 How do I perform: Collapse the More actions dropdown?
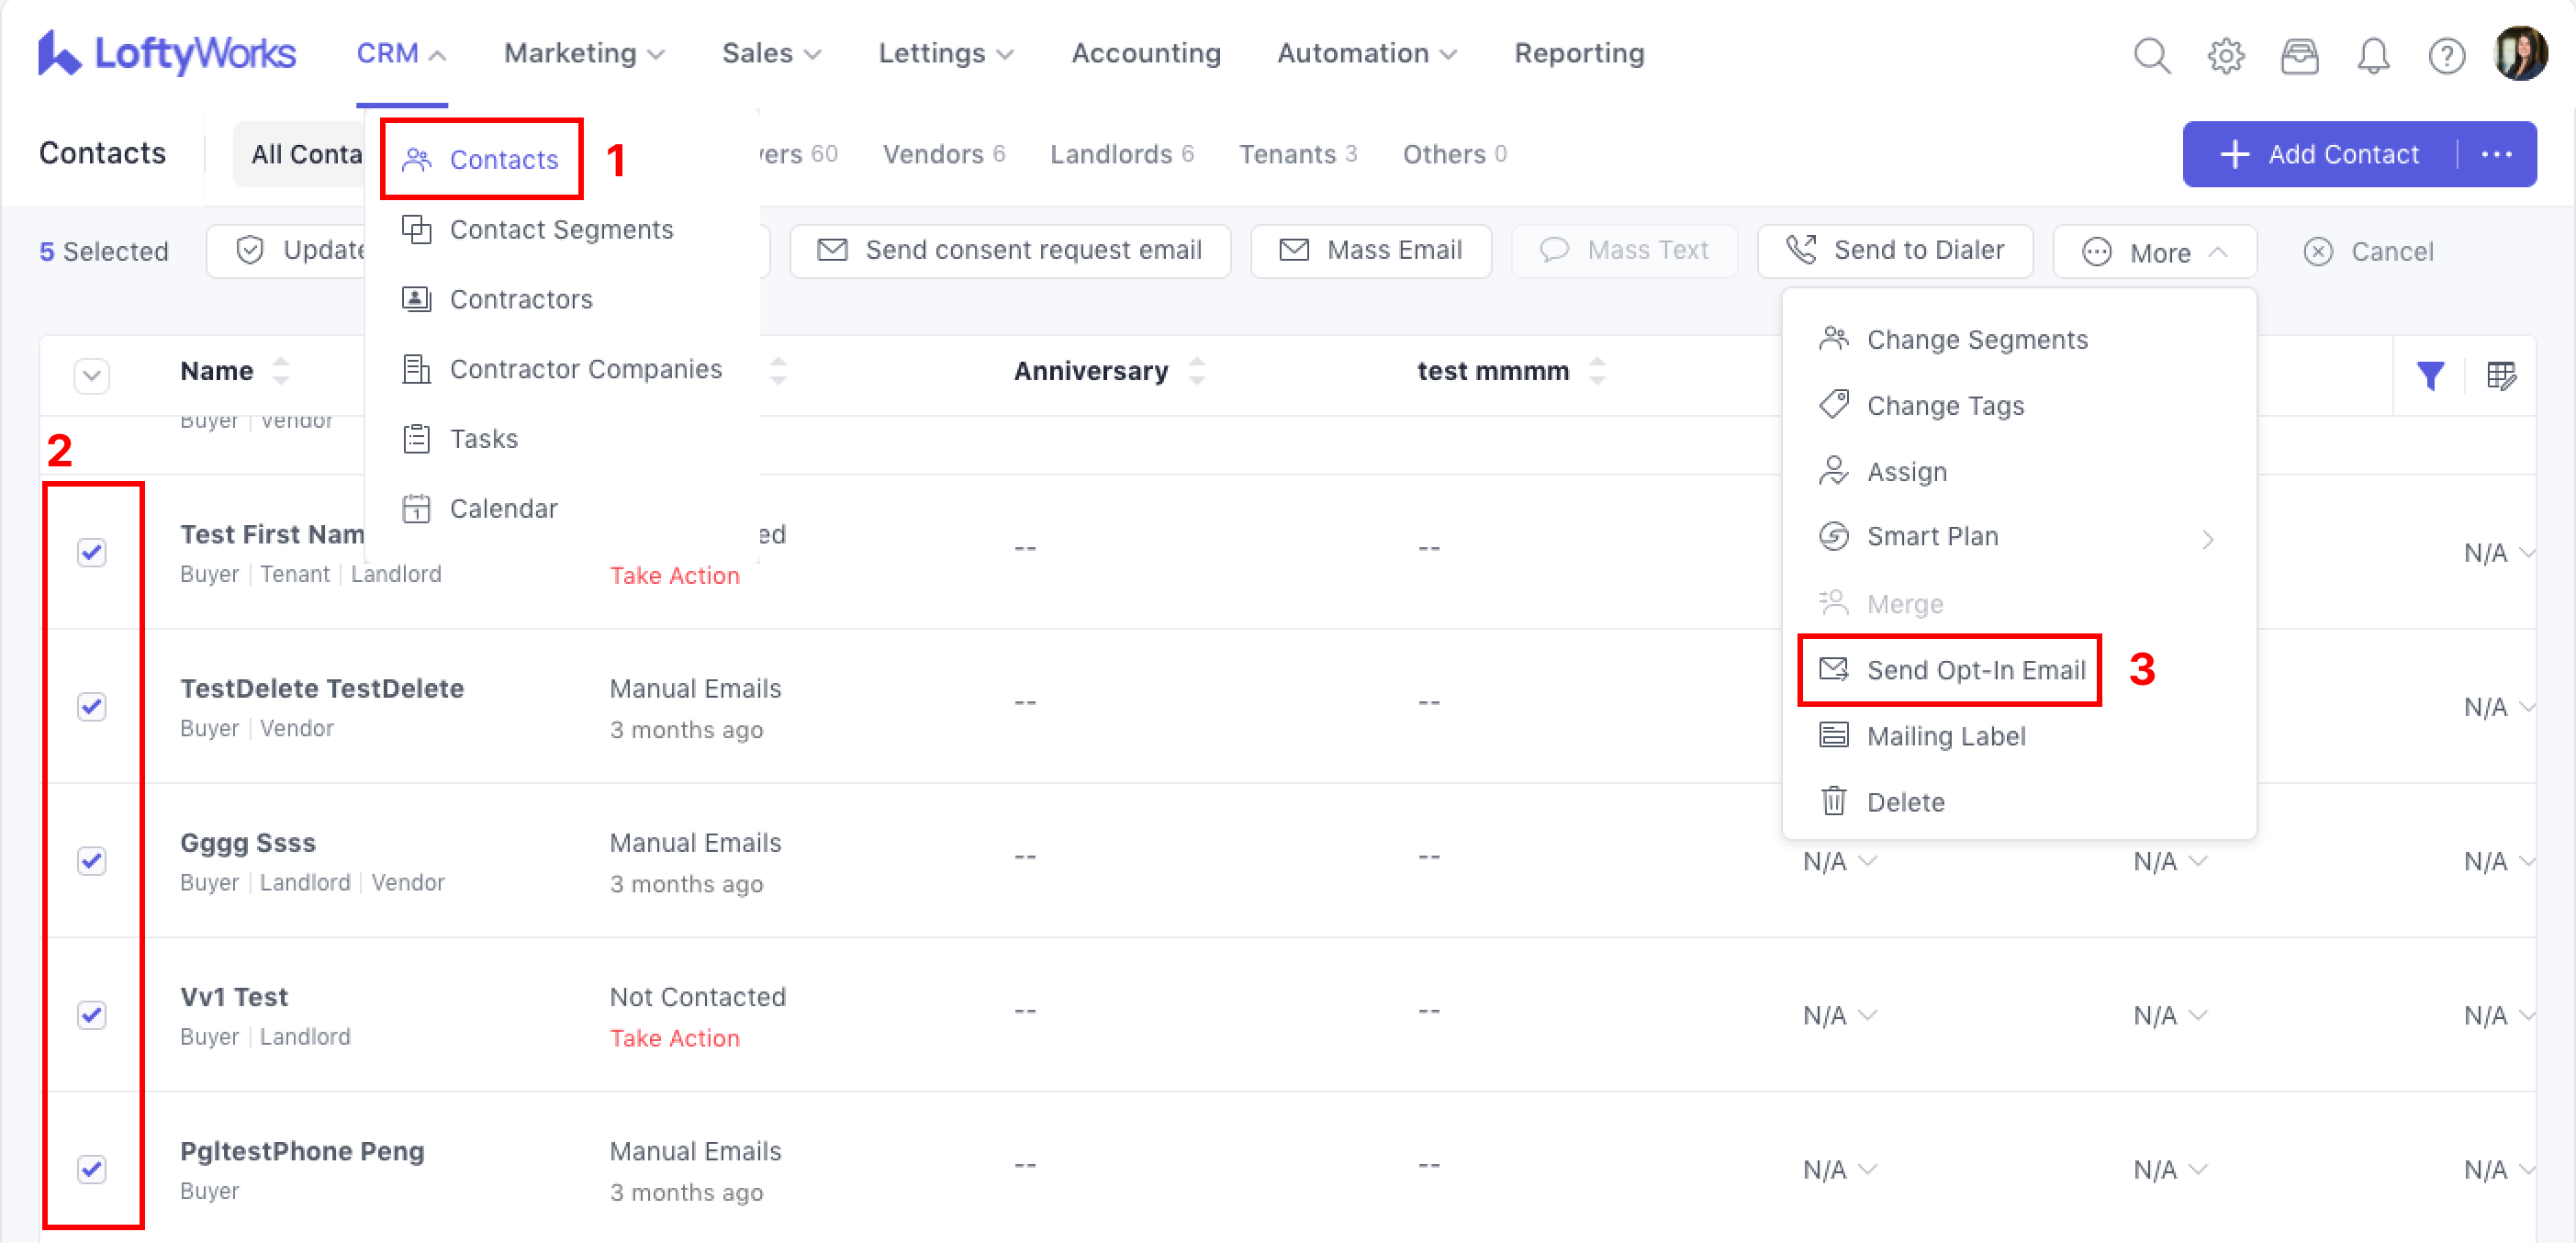coord(2155,252)
